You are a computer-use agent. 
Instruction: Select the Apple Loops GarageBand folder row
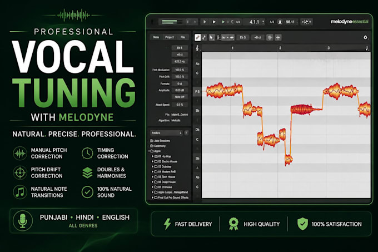[x=170, y=192]
